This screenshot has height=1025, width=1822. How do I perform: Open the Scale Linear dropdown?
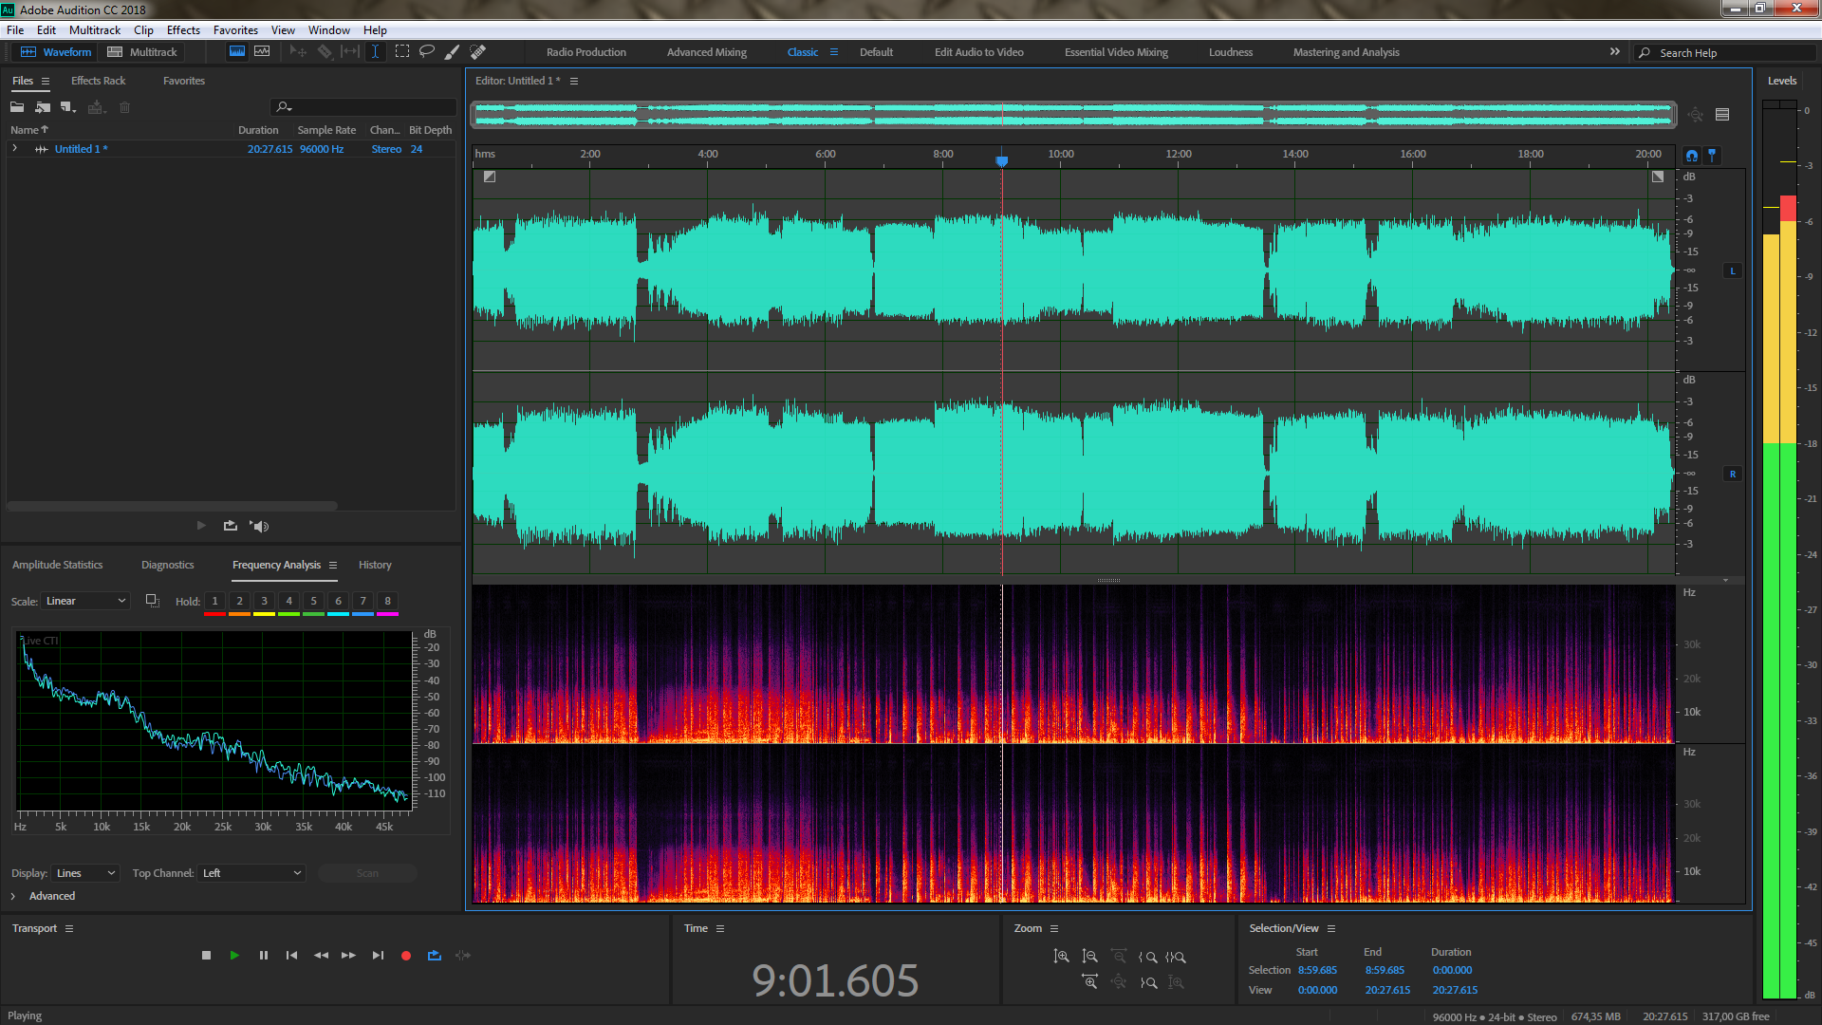click(85, 601)
